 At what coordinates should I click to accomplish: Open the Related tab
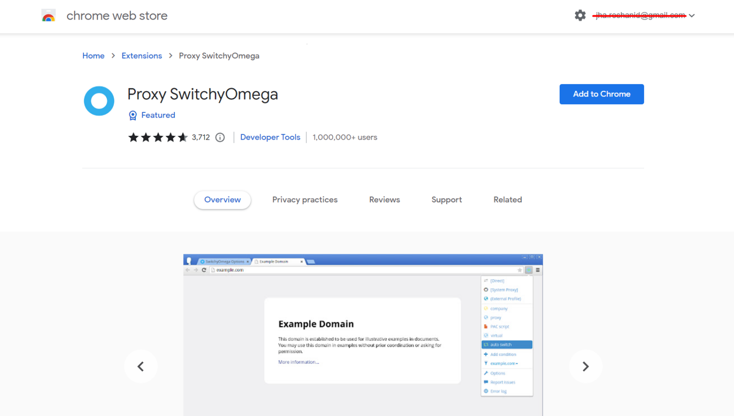(507, 199)
